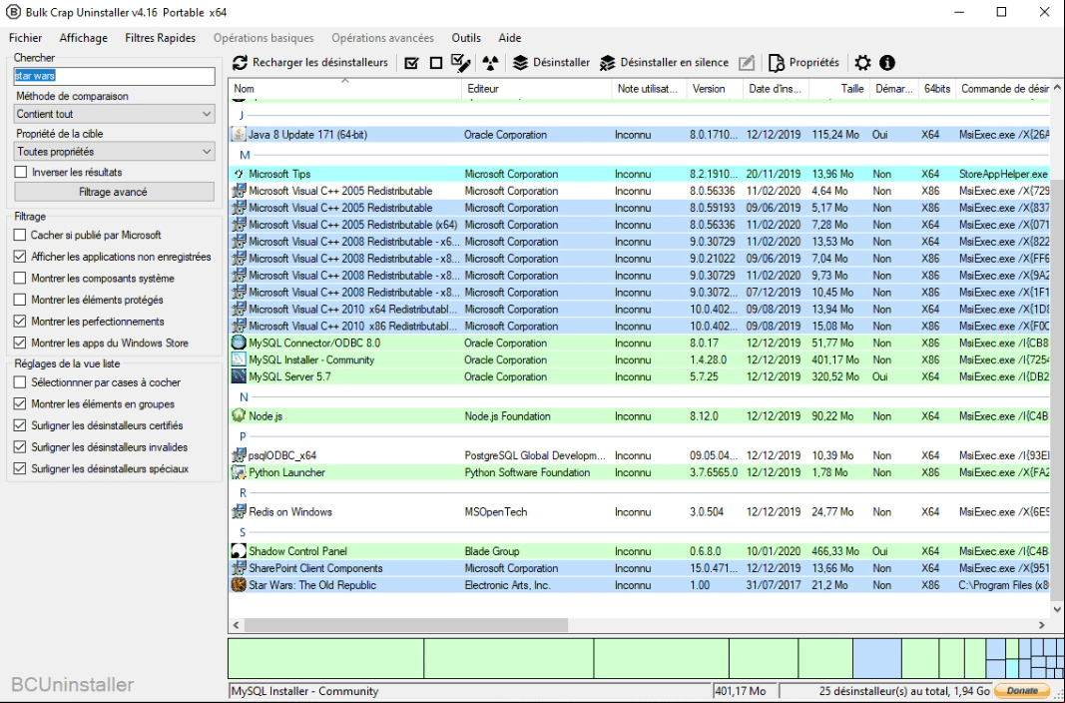Image resolution: width=1065 pixels, height=703 pixels.
Task: Click the Bulk Crap Uninstaller title-bar logo
Action: 13,12
